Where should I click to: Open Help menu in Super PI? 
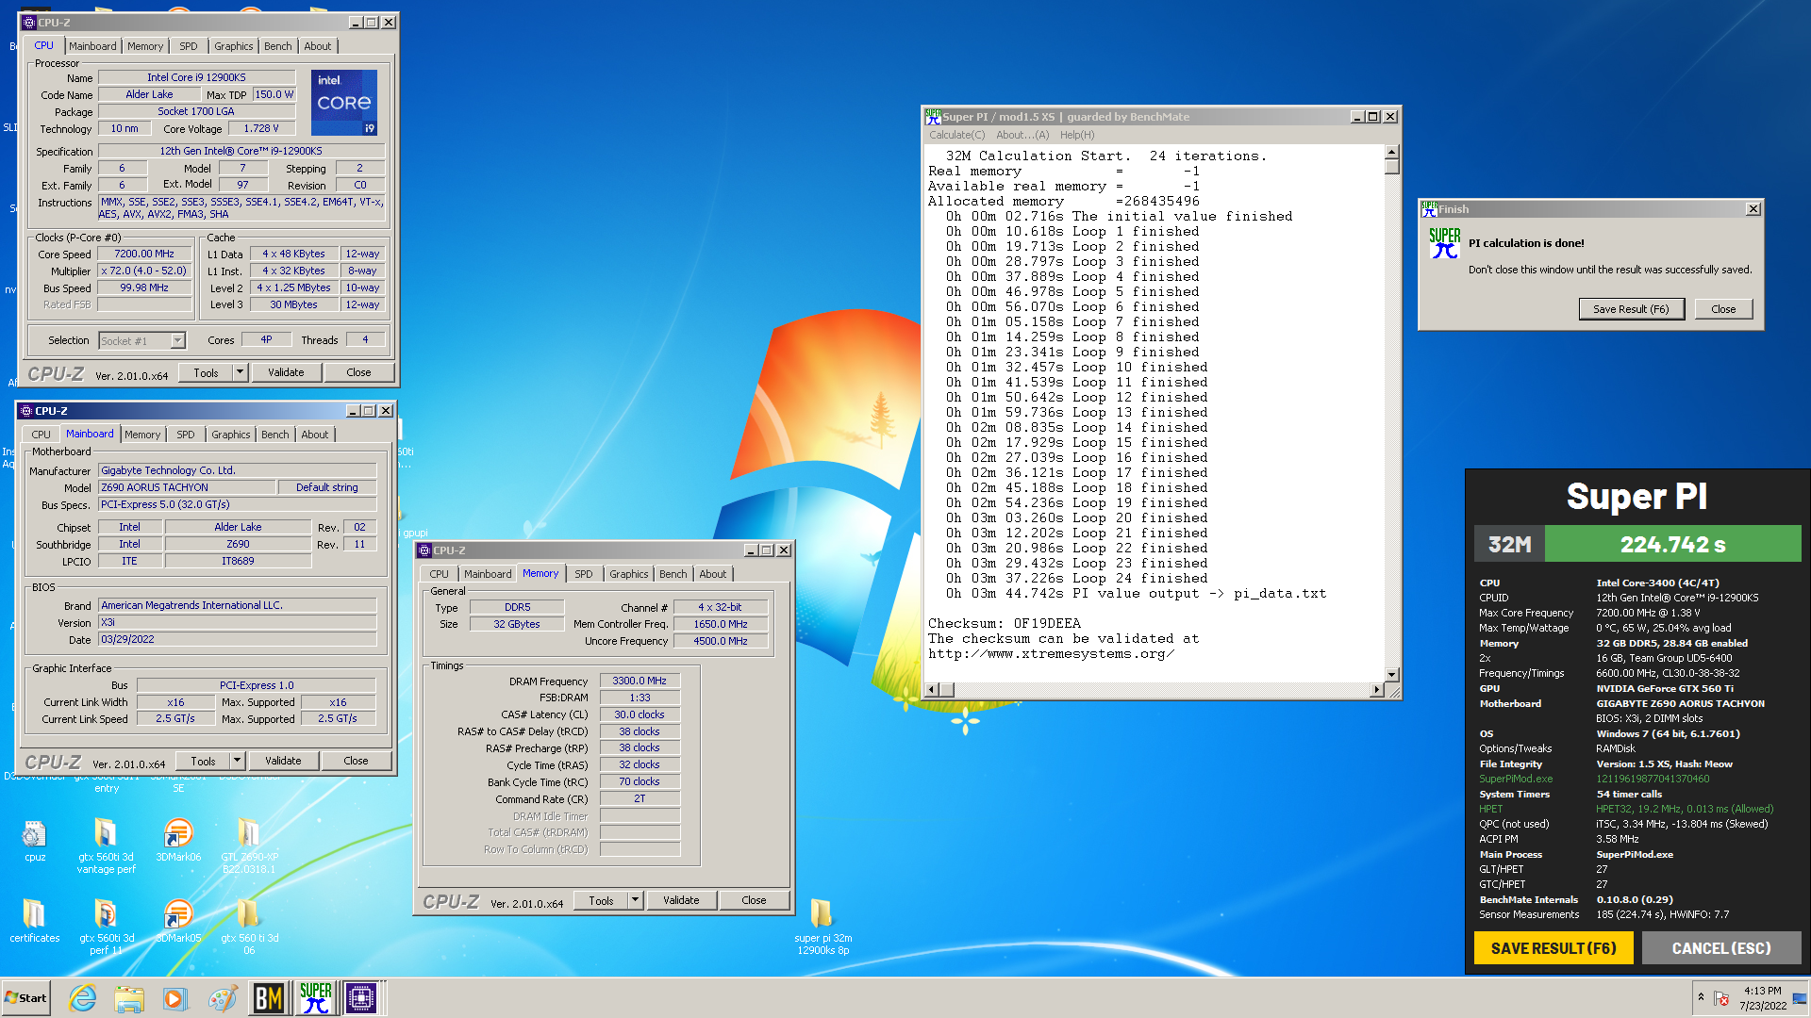1077,135
